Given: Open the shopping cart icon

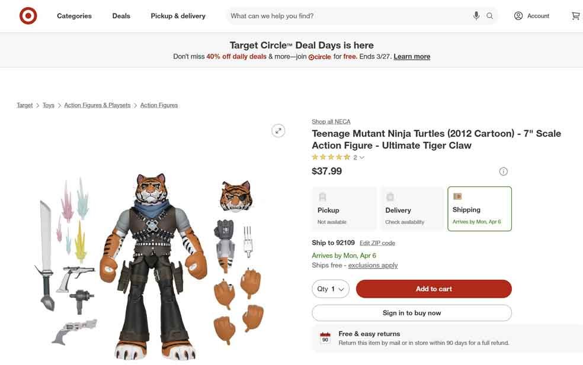Looking at the screenshot, I should (x=575, y=15).
